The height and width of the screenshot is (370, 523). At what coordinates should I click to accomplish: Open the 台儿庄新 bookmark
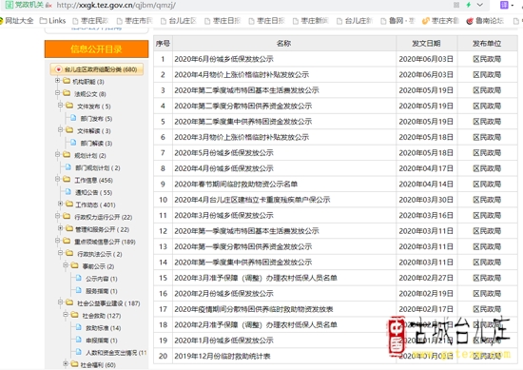(355, 21)
